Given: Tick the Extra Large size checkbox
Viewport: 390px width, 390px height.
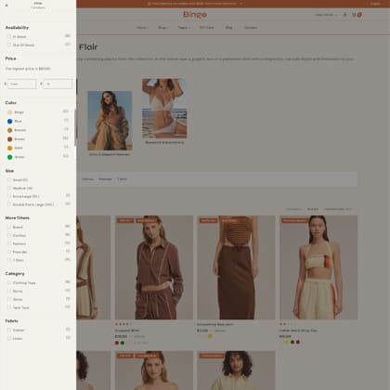Looking at the screenshot, I should (x=9, y=196).
